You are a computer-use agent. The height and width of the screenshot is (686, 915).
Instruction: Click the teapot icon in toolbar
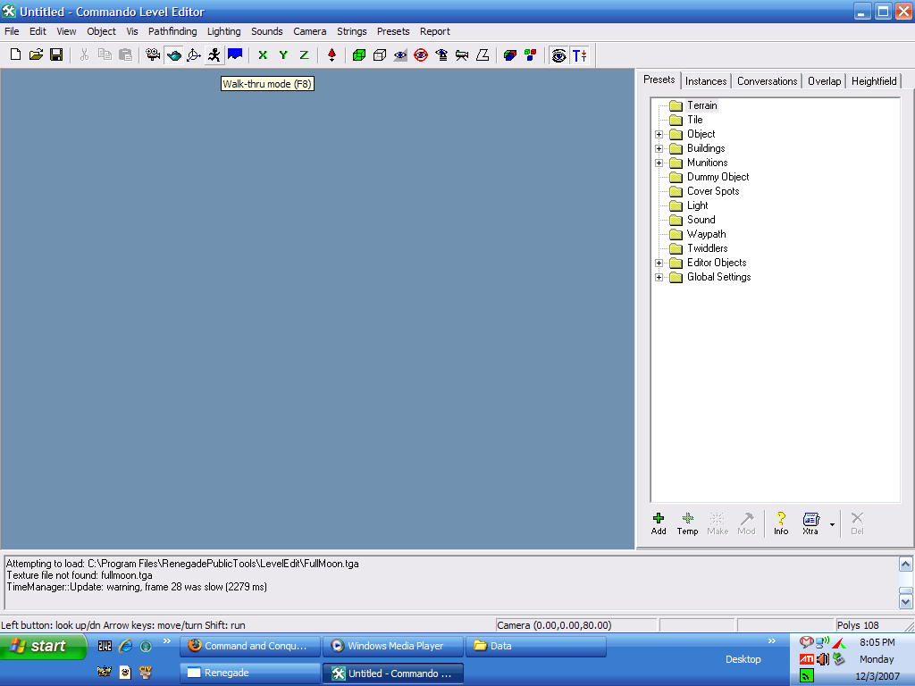(173, 55)
